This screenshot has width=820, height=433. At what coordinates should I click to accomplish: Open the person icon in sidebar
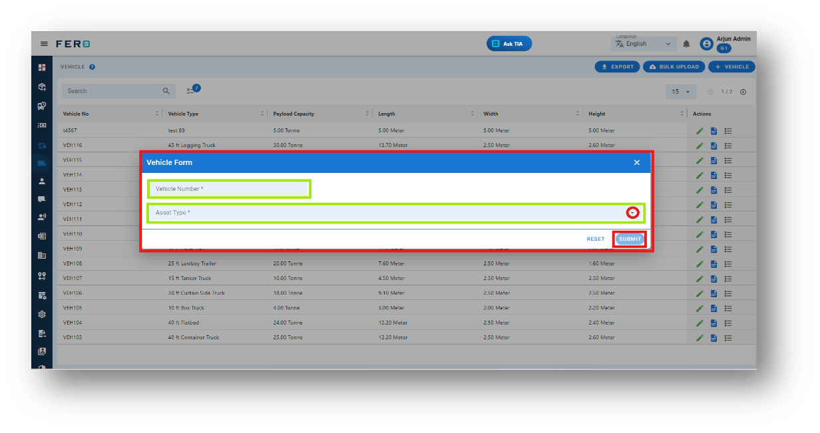(42, 181)
